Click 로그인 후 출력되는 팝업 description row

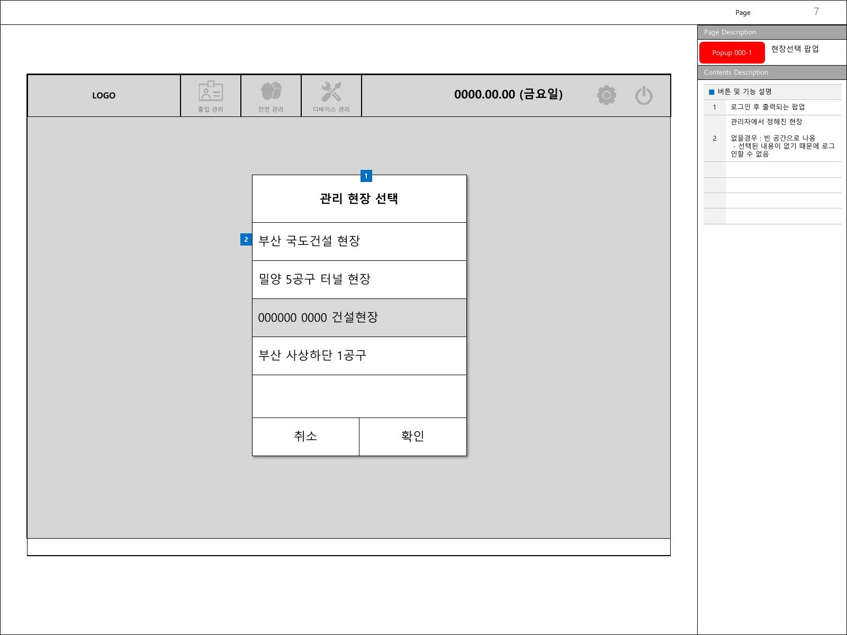click(x=772, y=107)
